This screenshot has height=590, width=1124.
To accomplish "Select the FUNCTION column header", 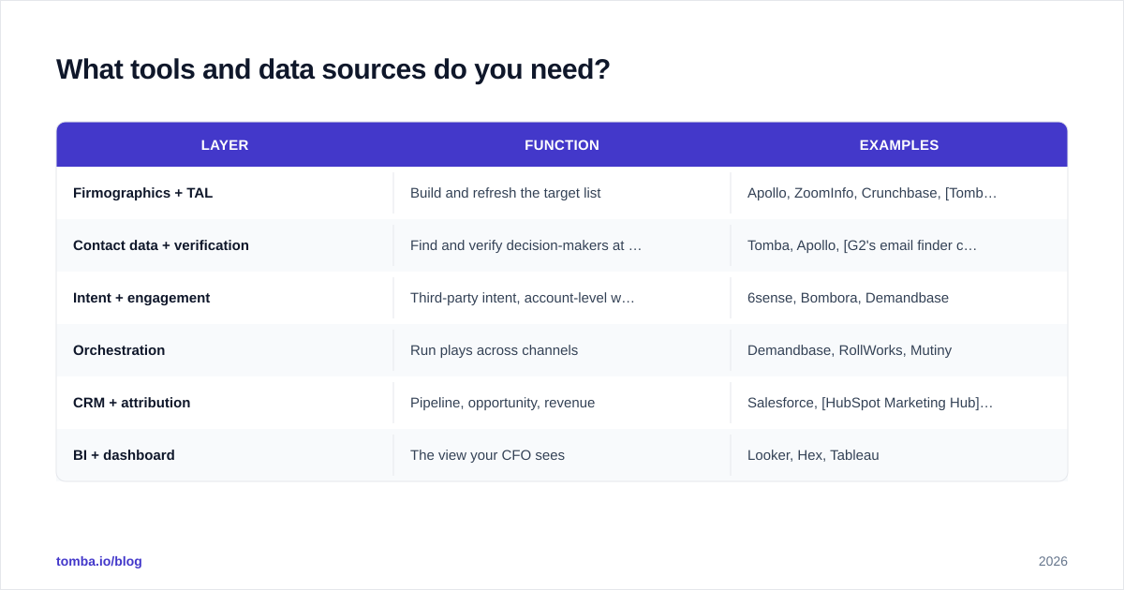I will pos(562,145).
